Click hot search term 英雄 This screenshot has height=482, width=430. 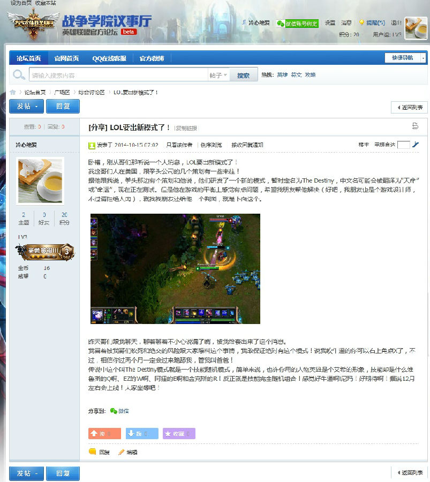[282, 74]
